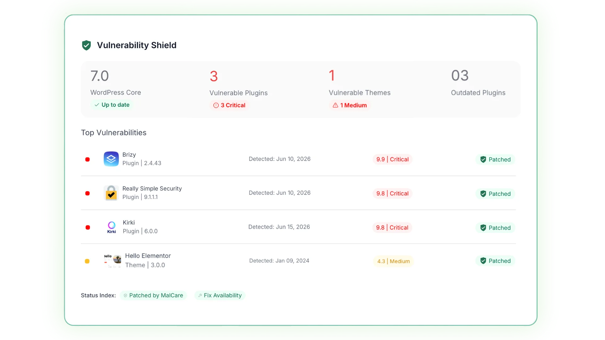
Task: Click the Patched badge in Brizy row
Action: tap(495, 160)
